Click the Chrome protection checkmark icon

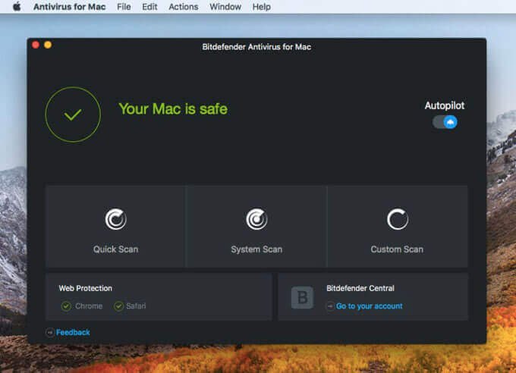coord(66,306)
